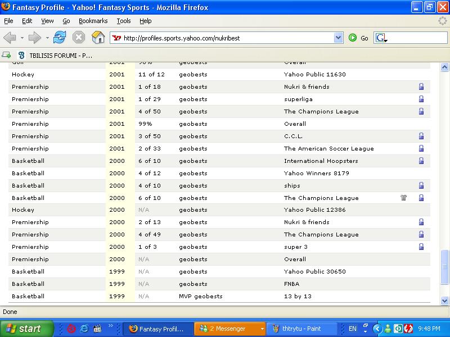Open the Forward button history dropdown arrow
The width and height of the screenshot is (450, 337).
(47, 38)
